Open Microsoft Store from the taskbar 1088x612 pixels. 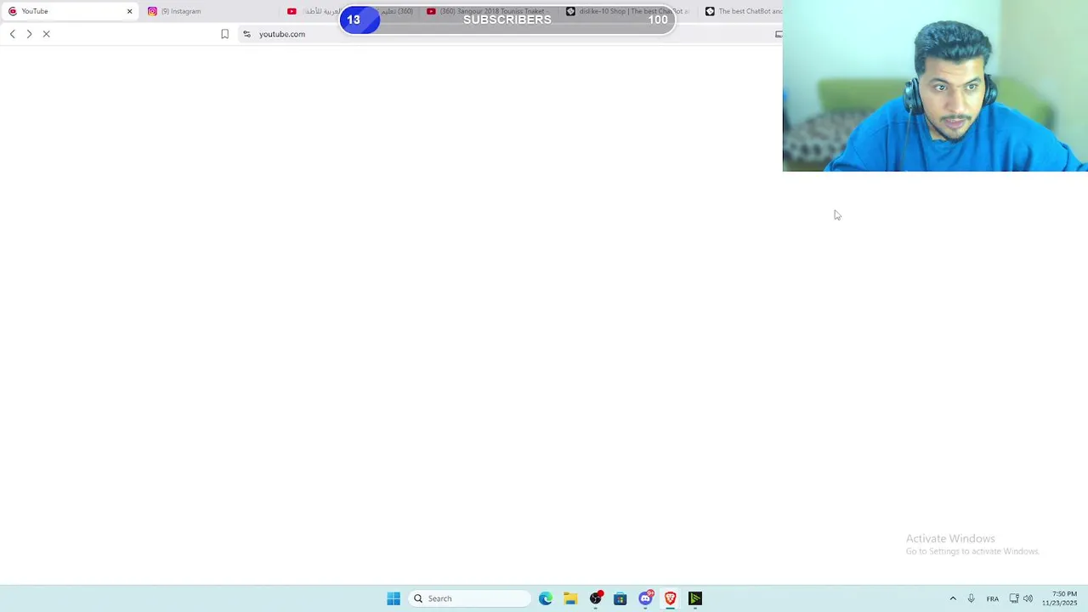point(620,598)
